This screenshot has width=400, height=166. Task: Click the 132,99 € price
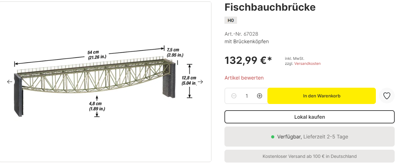(x=248, y=60)
